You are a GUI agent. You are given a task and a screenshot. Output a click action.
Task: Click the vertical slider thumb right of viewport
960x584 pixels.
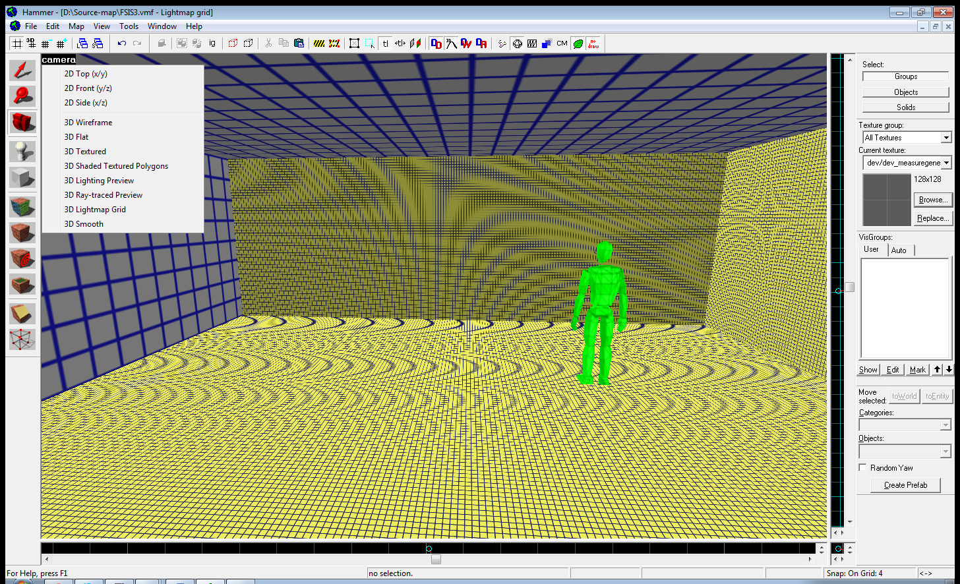[850, 287]
